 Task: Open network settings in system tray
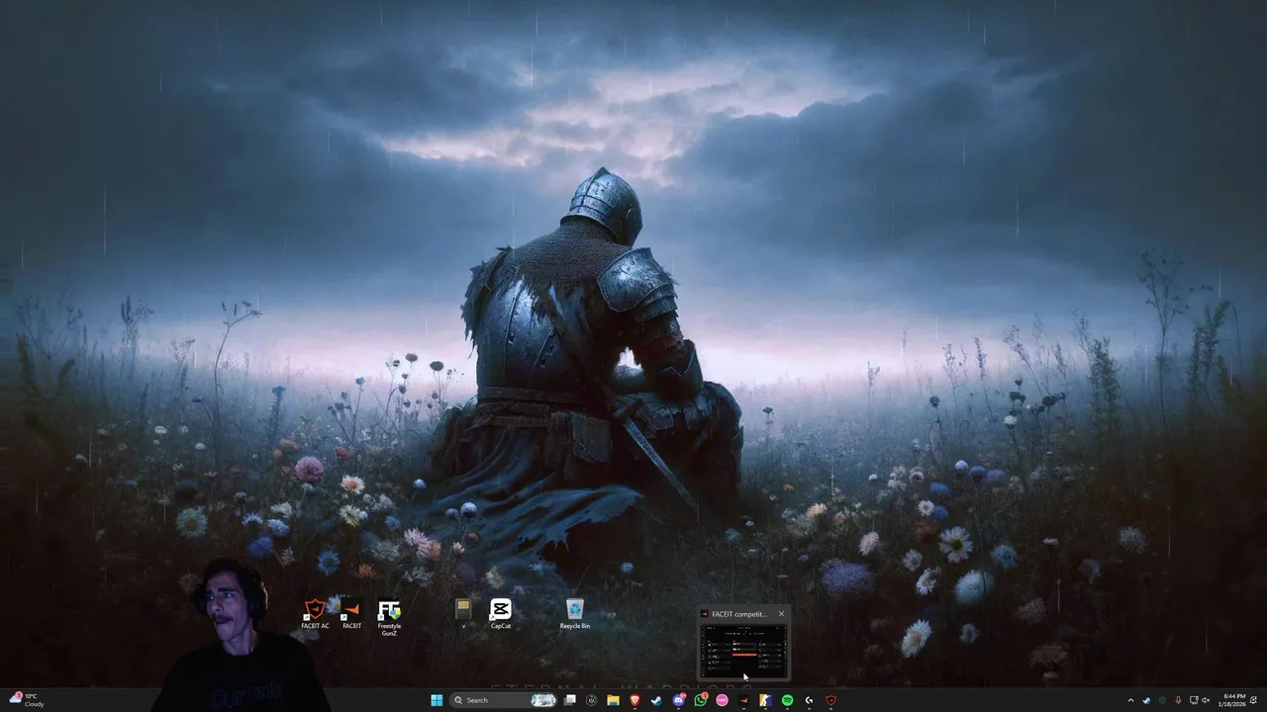pos(1194,700)
